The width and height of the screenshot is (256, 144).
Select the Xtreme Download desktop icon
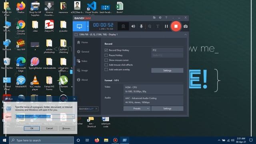(x=49, y=9)
